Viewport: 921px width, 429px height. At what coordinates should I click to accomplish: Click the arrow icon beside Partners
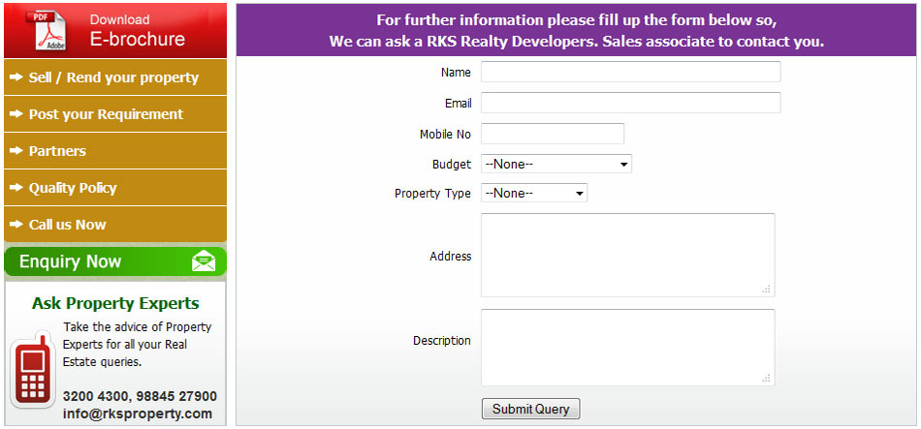pos(17,151)
